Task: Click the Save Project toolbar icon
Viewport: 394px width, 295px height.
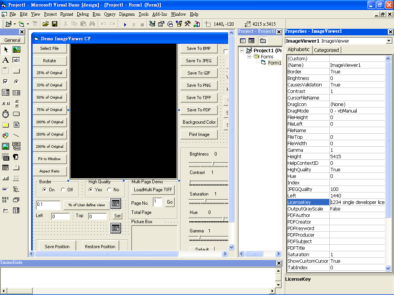Action: tap(54, 24)
